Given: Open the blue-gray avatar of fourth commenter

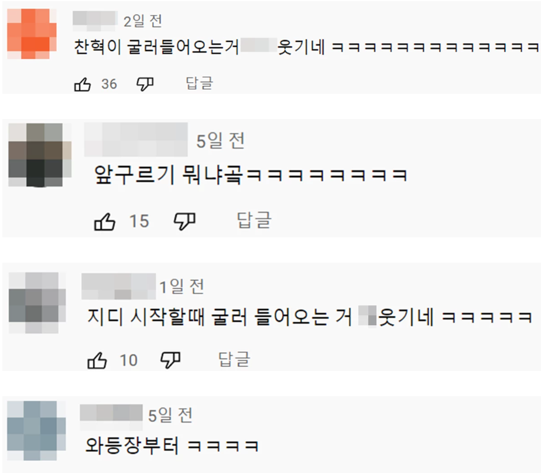Looking at the screenshot, I should (x=36, y=430).
